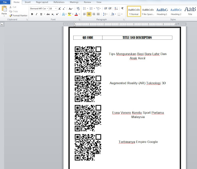Image resolution: width=197 pixels, height=169 pixels.
Task: Apply text highlight color marker
Action: pyautogui.click(x=69, y=14)
